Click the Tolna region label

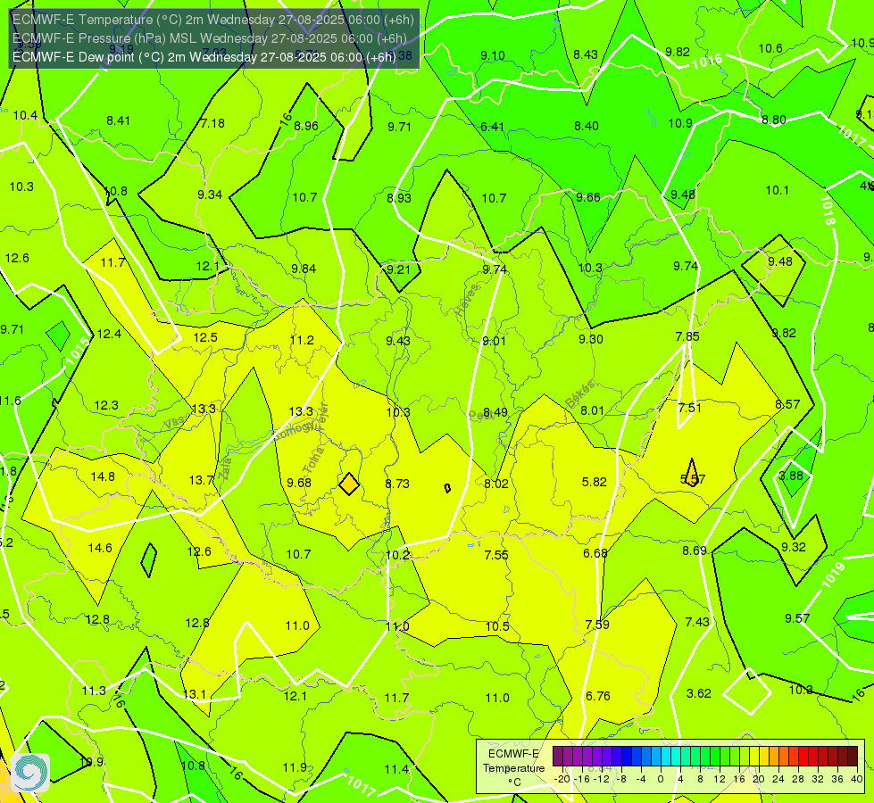click(312, 459)
